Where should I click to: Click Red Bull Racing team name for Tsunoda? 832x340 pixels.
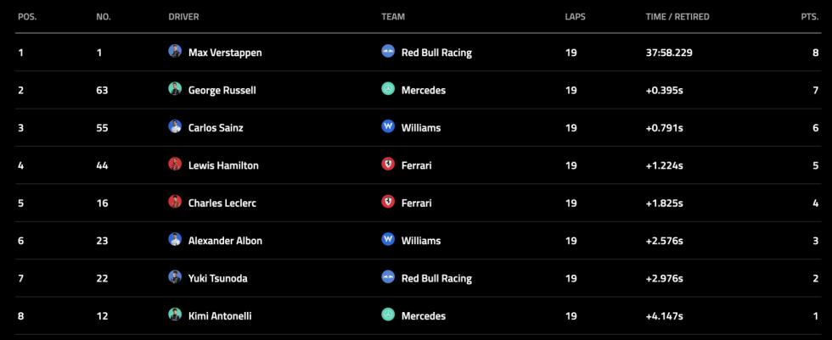click(436, 278)
